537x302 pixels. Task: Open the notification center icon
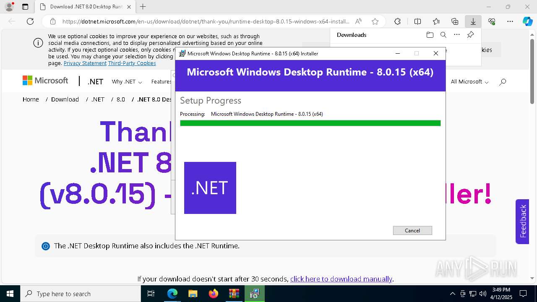[523, 294]
